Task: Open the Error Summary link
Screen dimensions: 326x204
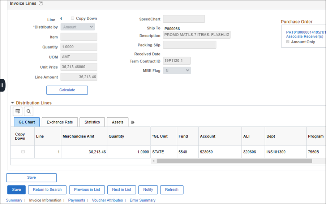Action: point(142,200)
